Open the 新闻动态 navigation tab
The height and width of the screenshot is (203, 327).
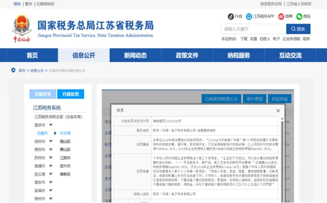(135, 55)
